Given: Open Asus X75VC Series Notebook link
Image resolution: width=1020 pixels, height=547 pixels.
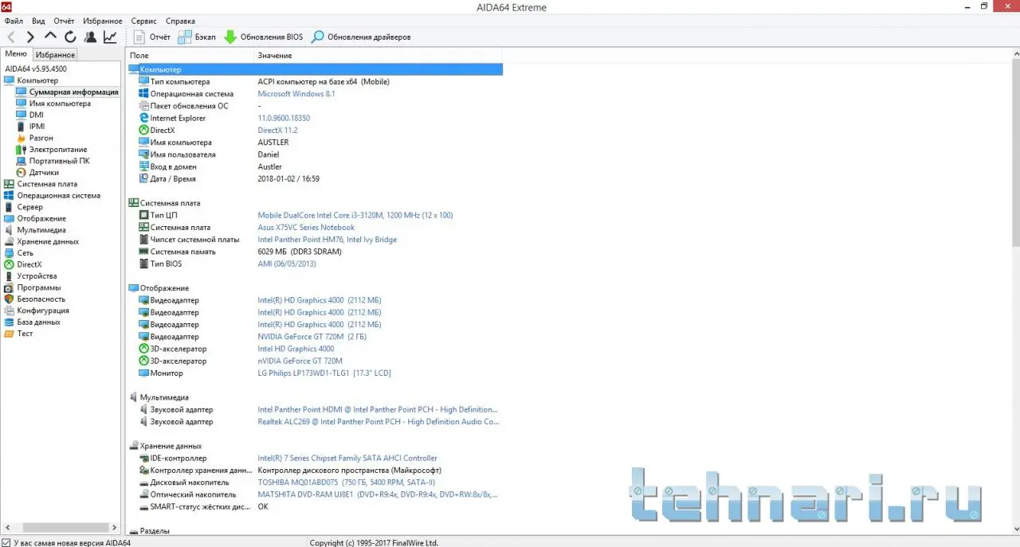Looking at the screenshot, I should pos(306,228).
